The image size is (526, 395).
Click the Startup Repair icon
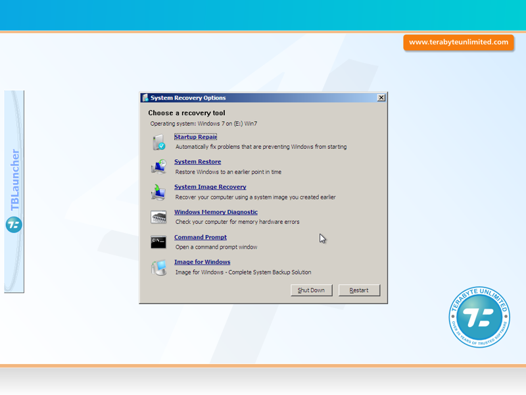point(158,142)
